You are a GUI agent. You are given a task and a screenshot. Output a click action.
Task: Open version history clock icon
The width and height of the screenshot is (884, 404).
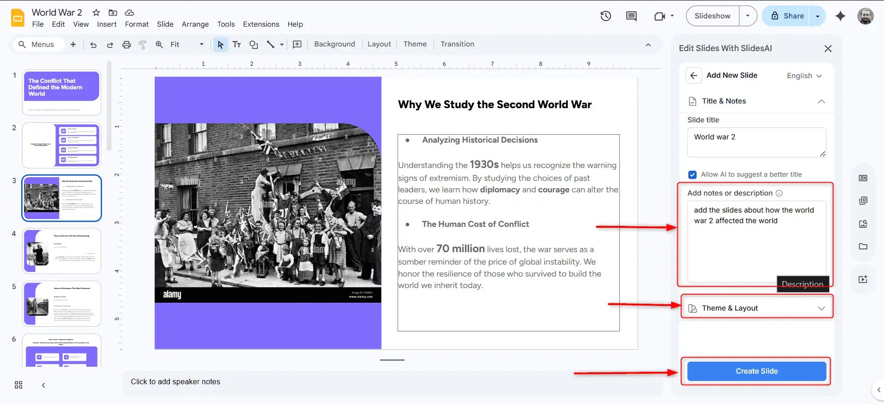[x=606, y=16]
